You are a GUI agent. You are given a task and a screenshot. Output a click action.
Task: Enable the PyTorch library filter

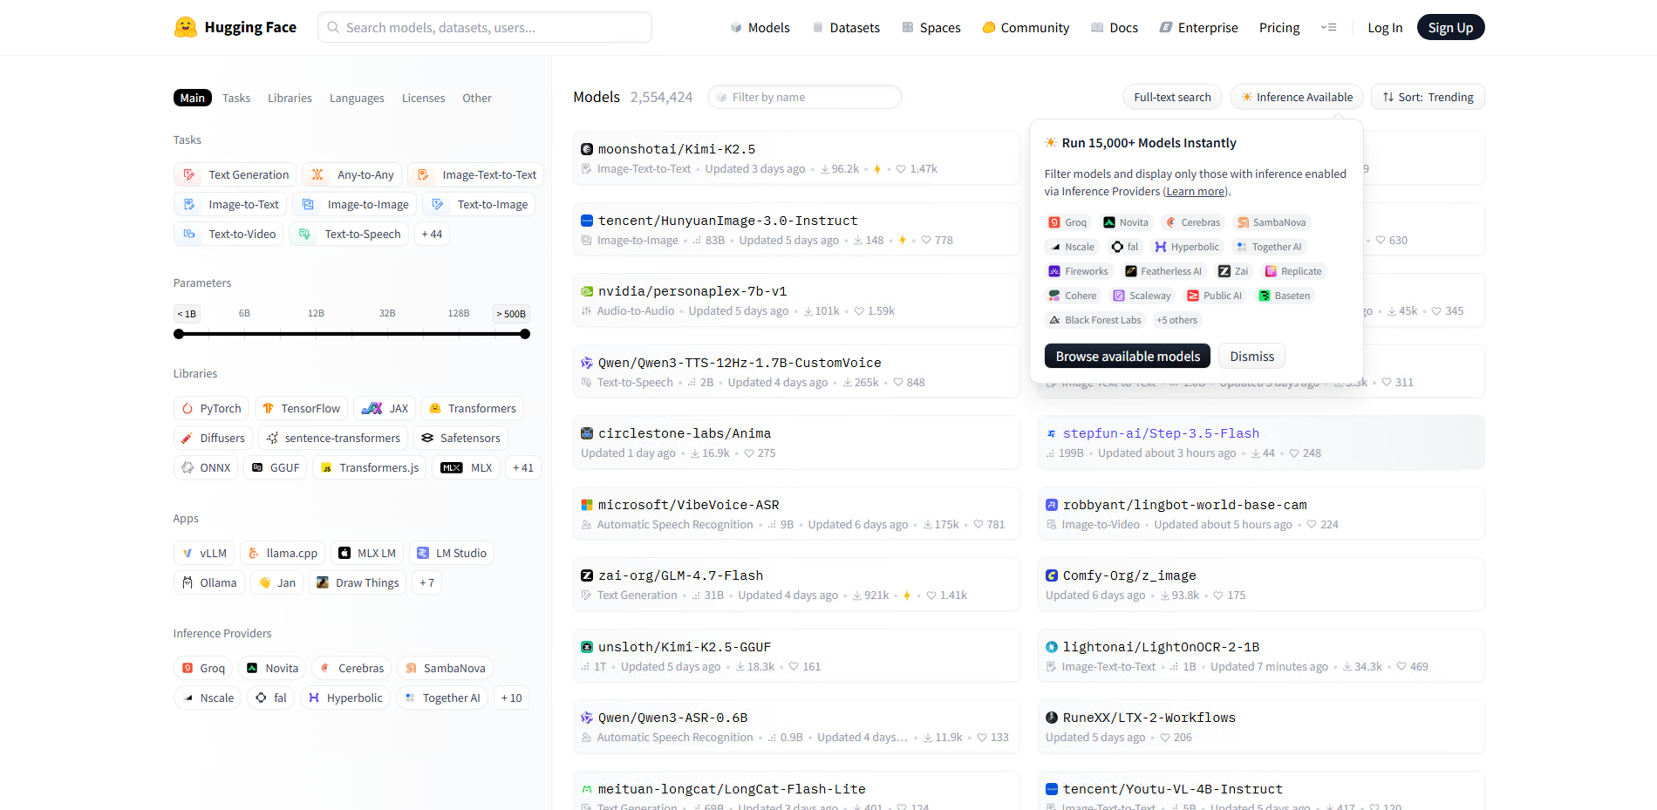tap(211, 408)
